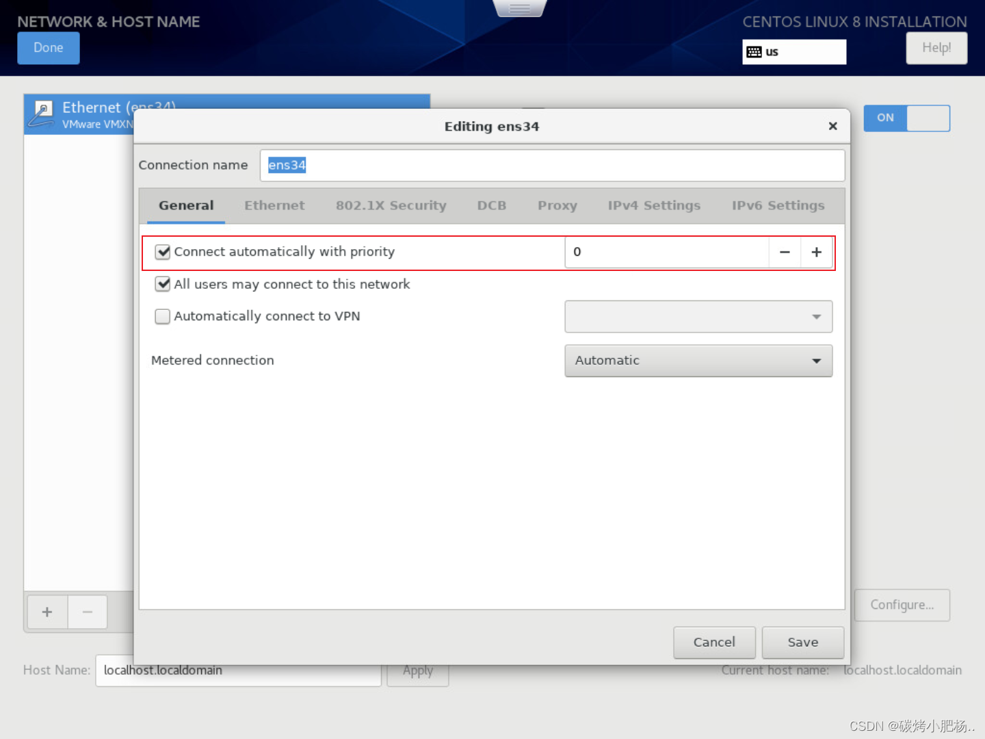Click the priority value field
Image resolution: width=985 pixels, height=739 pixels.
click(667, 252)
